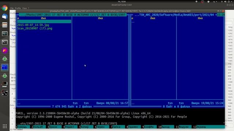The width and height of the screenshot is (234, 131).
Task: Open the System Monitor dock icon
Action: 5,33
